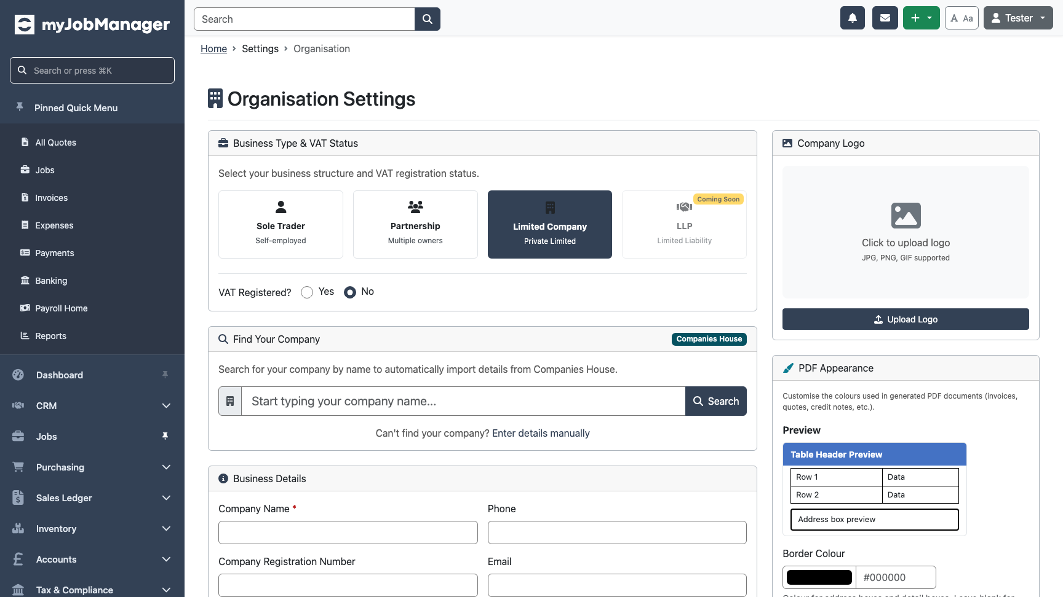This screenshot has height=597, width=1063.
Task: Expand the Accounts menu
Action: [166, 559]
